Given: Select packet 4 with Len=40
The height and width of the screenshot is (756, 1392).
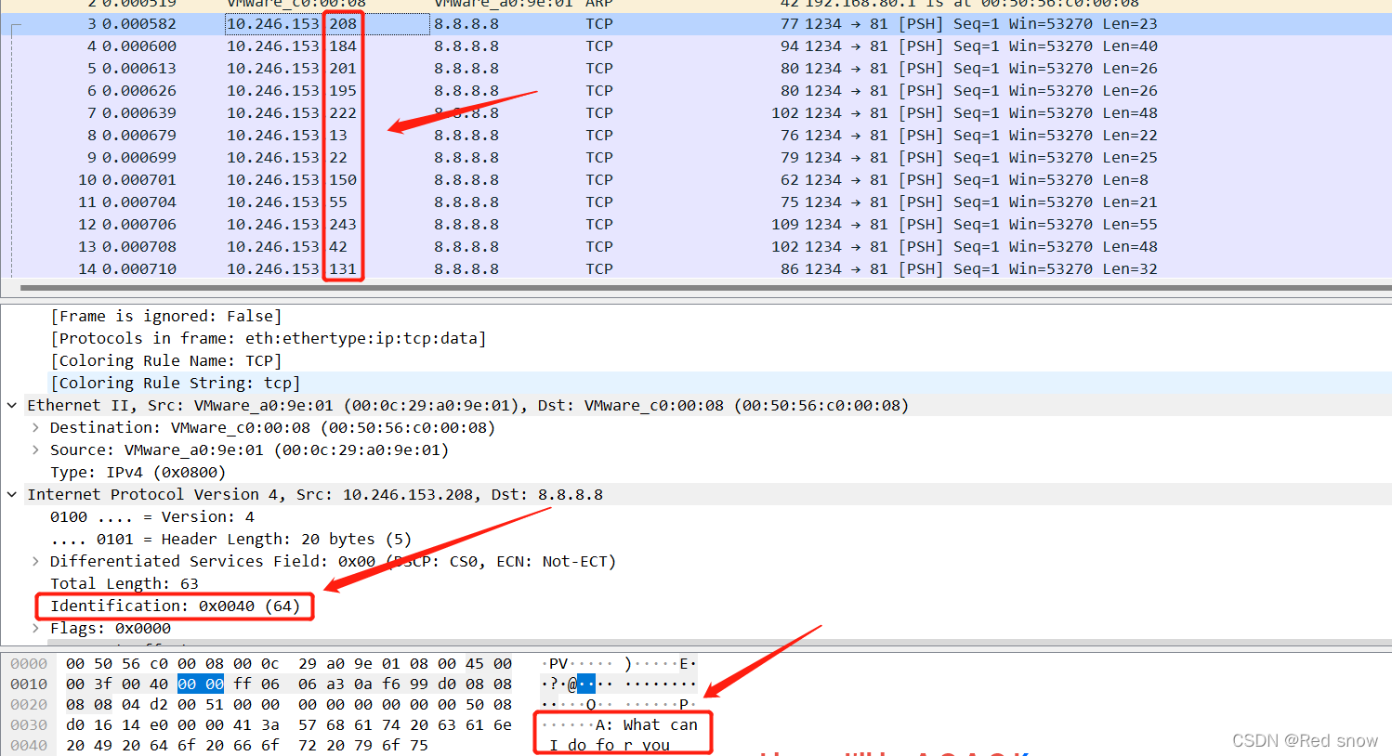Looking at the screenshot, I should click(696, 46).
